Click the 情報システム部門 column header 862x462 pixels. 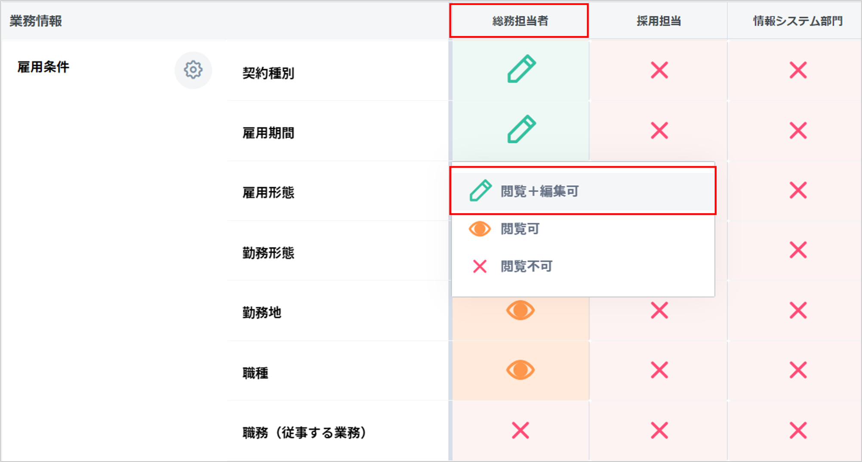point(797,21)
